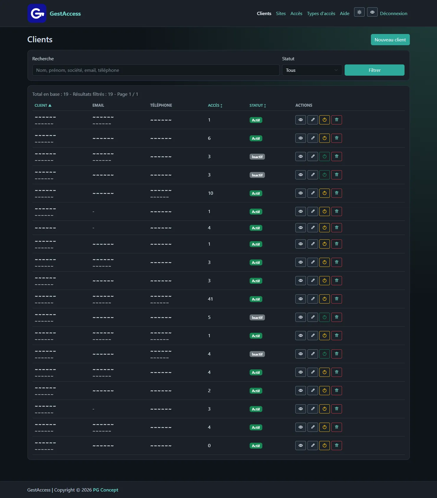View the client with 41 accès
This screenshot has width=437, height=498.
[300, 299]
